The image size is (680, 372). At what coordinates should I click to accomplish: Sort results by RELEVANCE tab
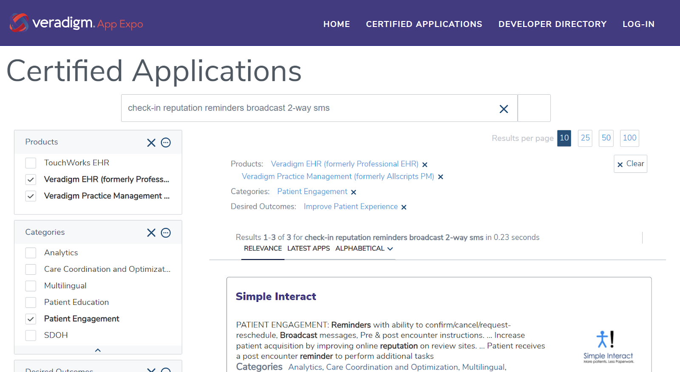click(x=263, y=248)
